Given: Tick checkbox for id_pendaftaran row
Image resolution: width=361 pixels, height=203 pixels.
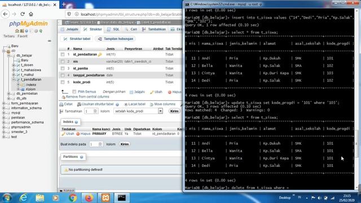Looking at the screenshot, I should click(x=63, y=55).
